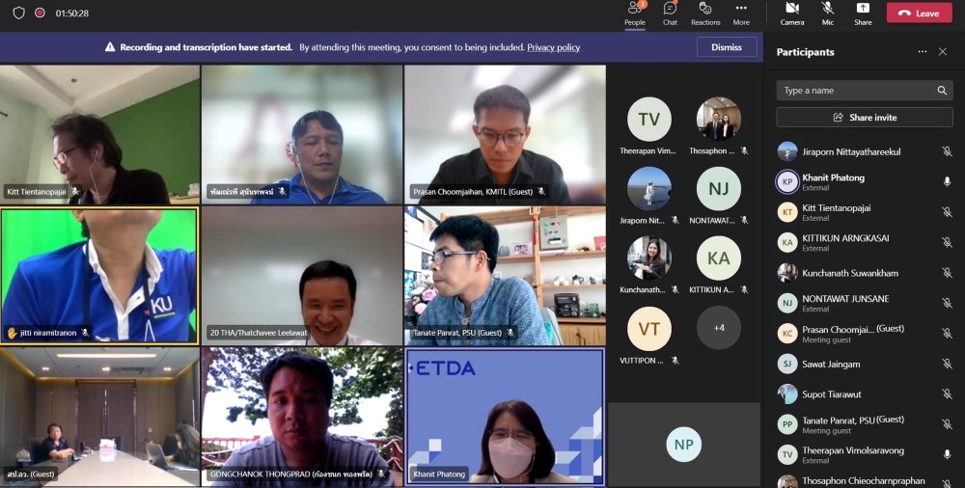Click the Share screen icon
Screen dimensions: 965x488
click(x=863, y=10)
